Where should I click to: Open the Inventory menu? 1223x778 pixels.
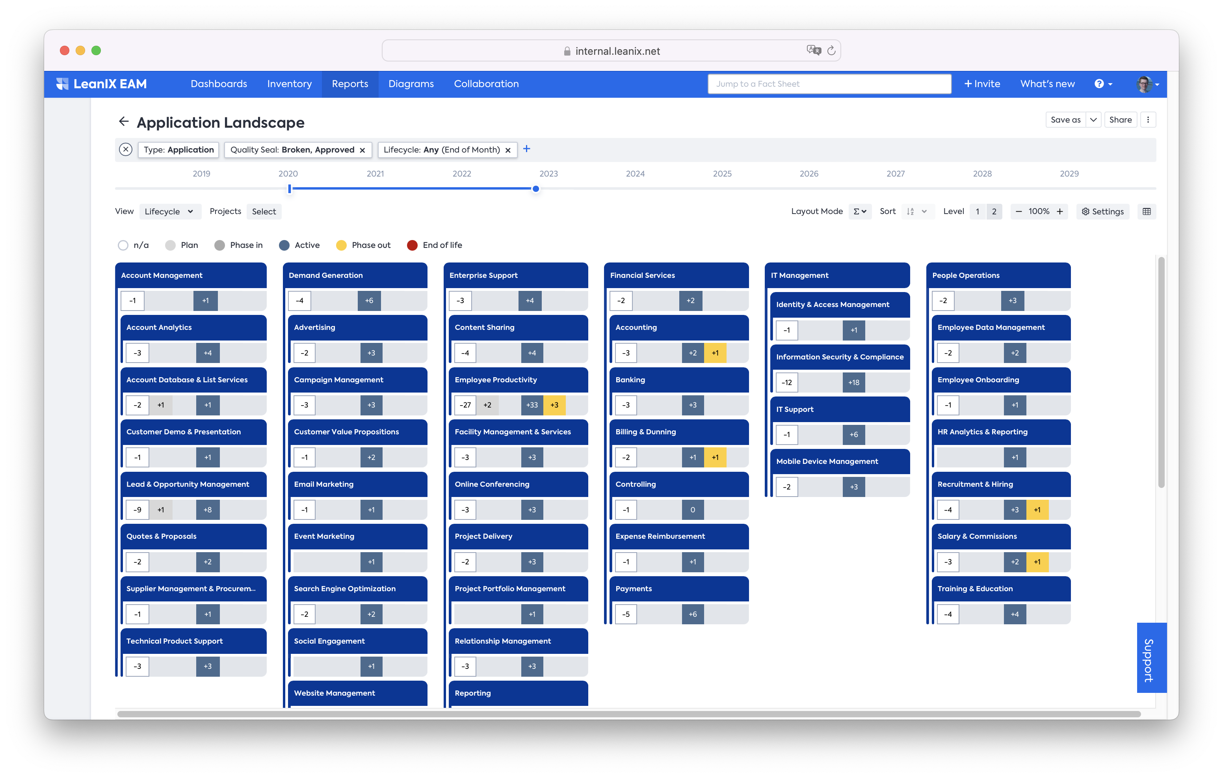[x=290, y=84]
